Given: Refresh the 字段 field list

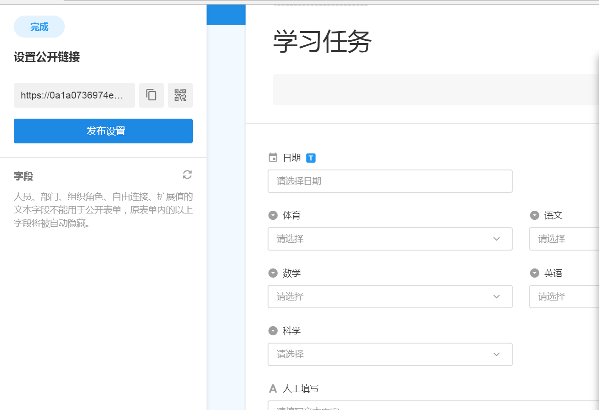Looking at the screenshot, I should pyautogui.click(x=187, y=175).
